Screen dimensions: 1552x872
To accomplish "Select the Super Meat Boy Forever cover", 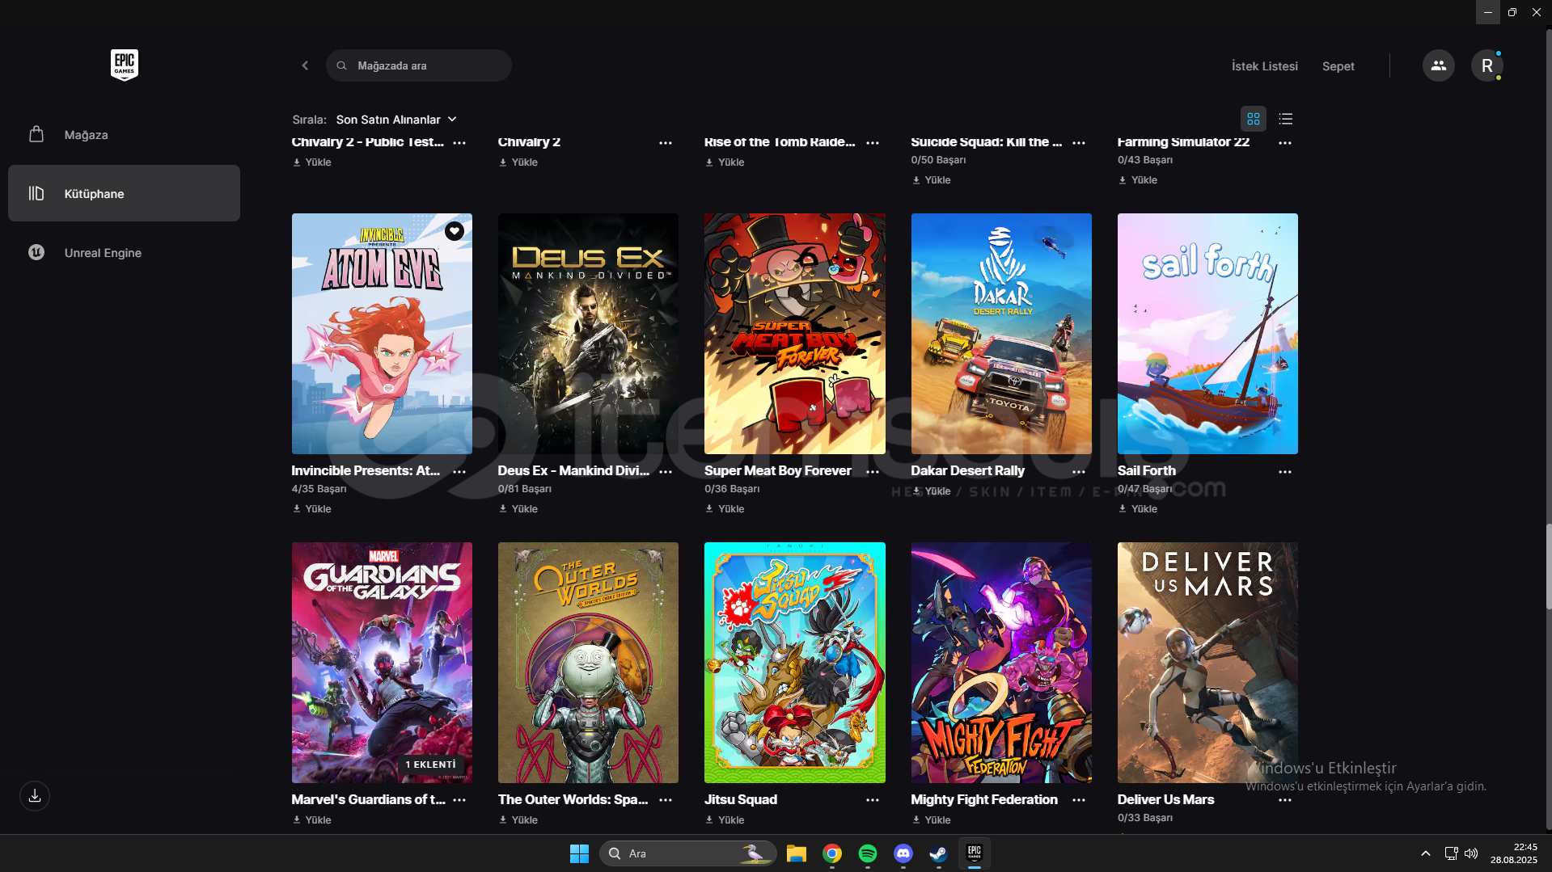I will pyautogui.click(x=794, y=334).
